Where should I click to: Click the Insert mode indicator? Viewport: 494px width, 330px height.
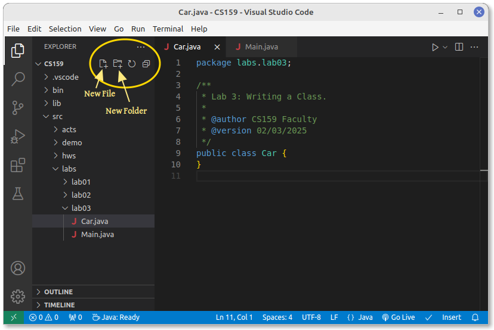point(452,317)
